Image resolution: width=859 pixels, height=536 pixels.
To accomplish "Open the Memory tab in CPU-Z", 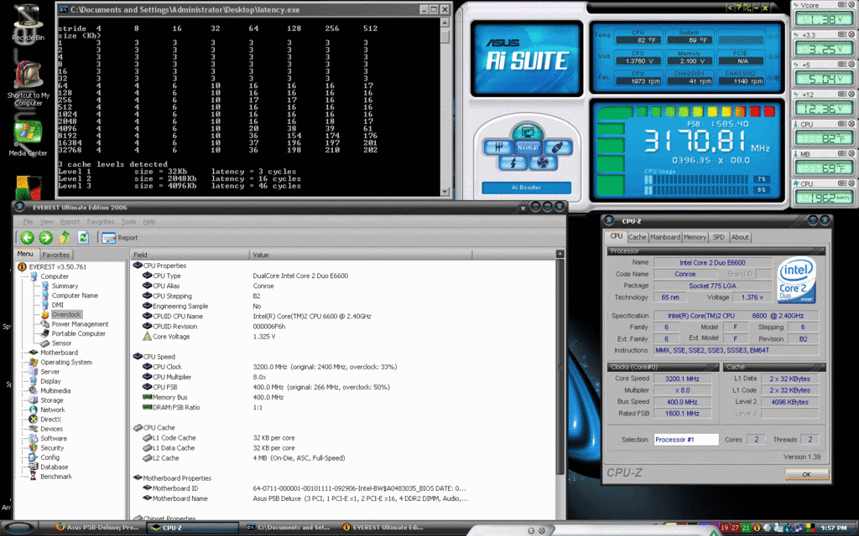I will click(695, 237).
